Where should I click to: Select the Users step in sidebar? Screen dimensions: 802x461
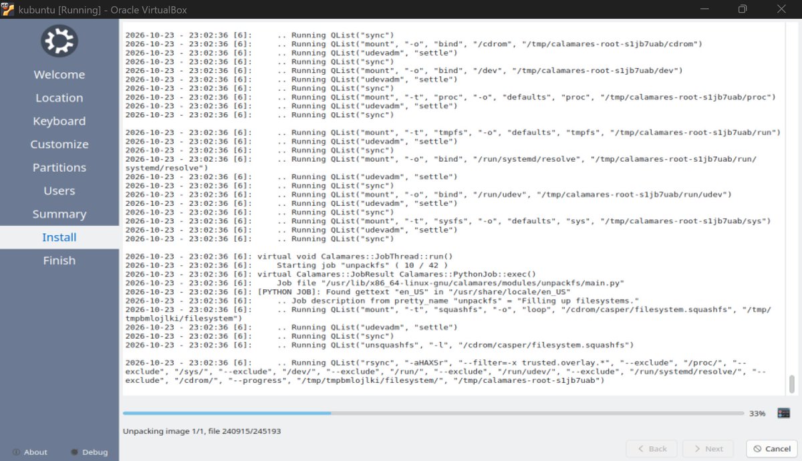59,191
